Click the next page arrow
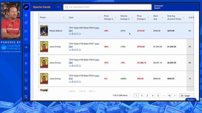 tap(175, 96)
